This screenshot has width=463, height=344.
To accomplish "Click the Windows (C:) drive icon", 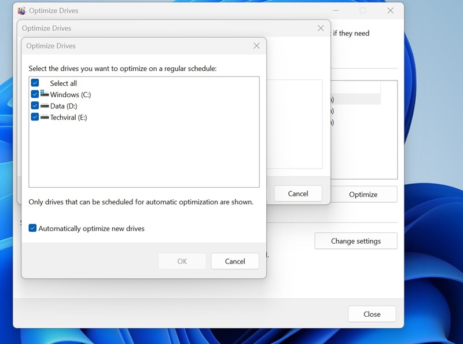I will point(45,94).
